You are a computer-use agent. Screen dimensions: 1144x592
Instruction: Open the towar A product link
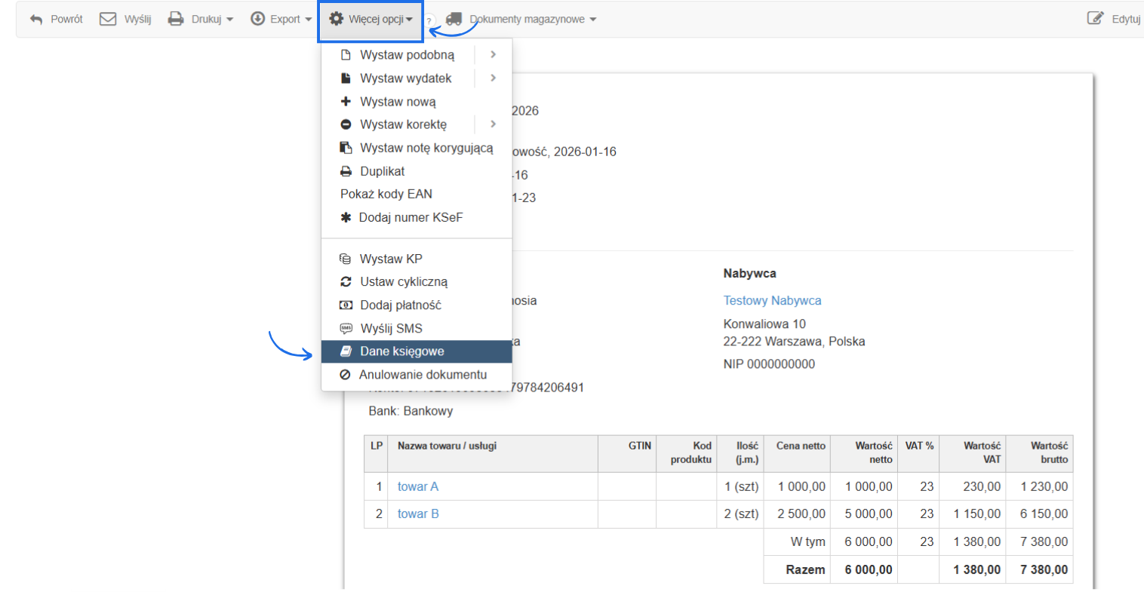[418, 486]
